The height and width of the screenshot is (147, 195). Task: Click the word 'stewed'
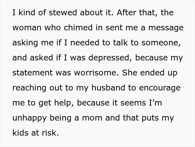click(63, 13)
